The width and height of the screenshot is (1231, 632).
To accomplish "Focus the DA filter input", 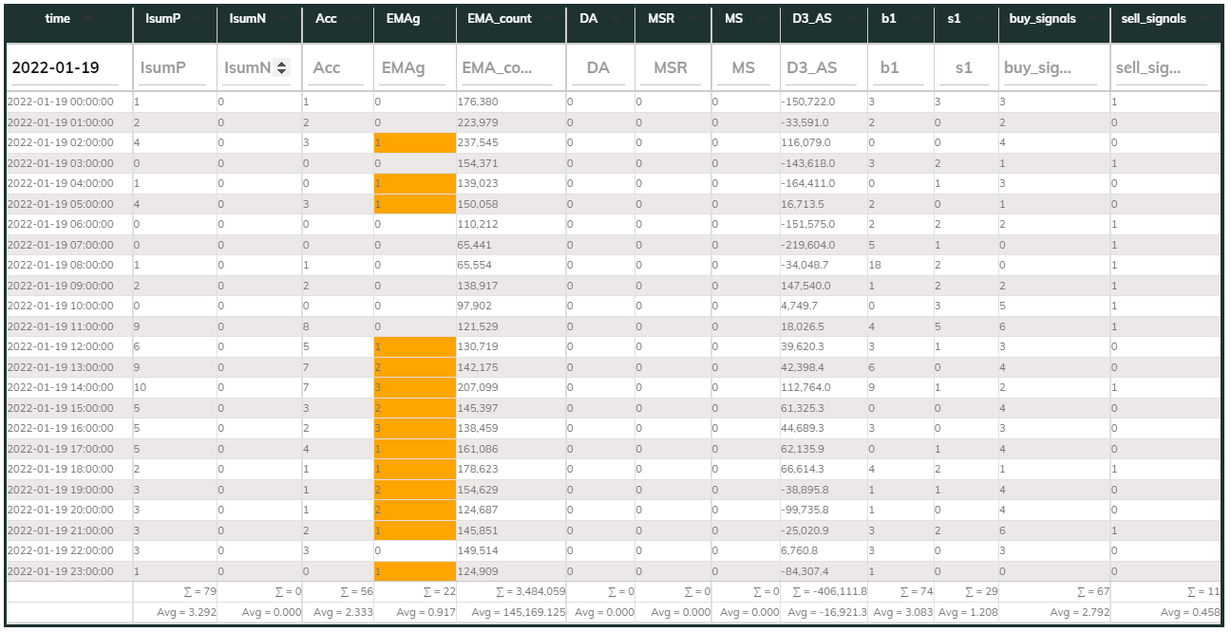I will [598, 68].
